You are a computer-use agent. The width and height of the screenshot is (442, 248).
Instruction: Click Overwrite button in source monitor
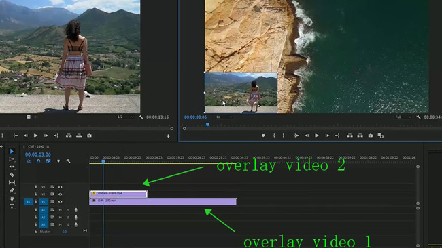(x=79, y=136)
